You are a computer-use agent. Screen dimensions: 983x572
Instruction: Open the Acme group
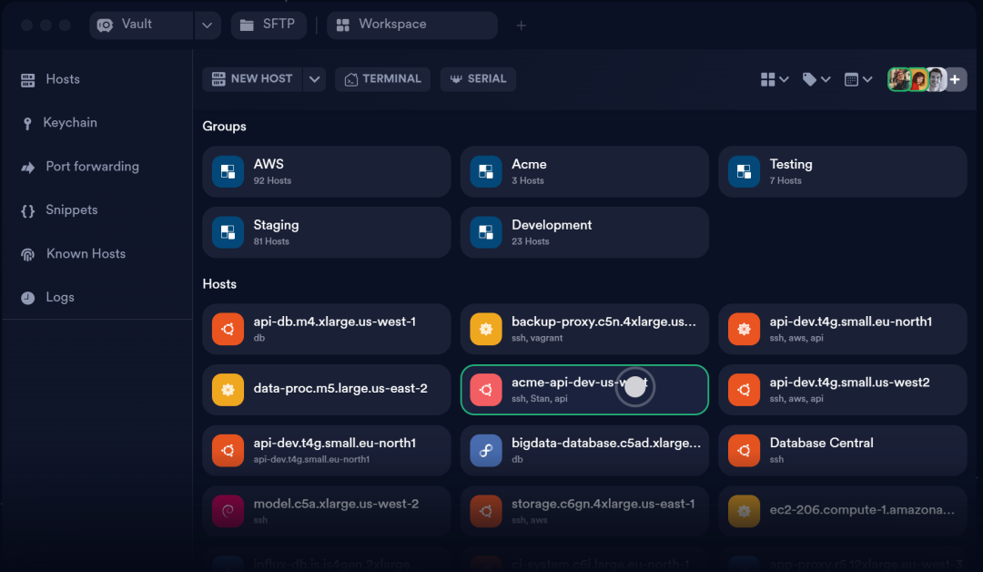(x=584, y=172)
